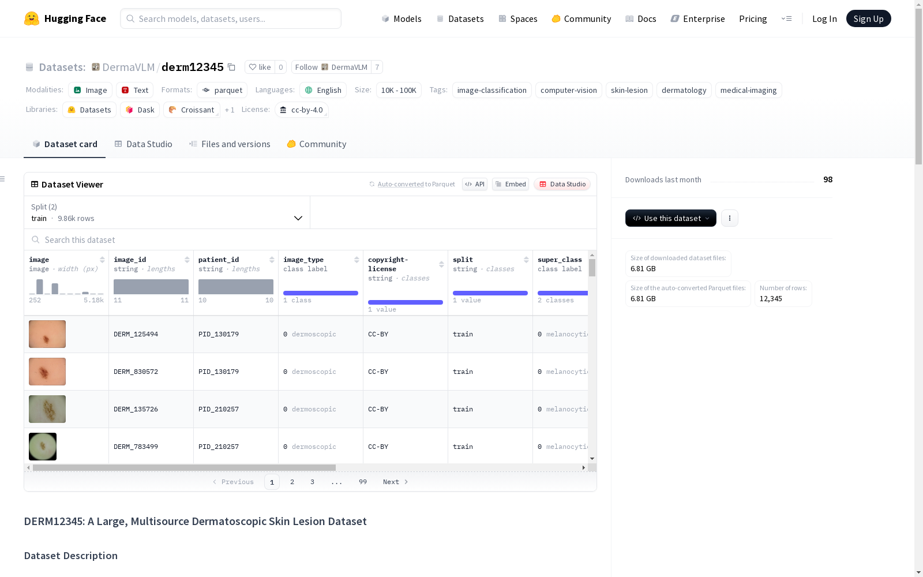Click the search magnifier in dataset search

click(36, 239)
